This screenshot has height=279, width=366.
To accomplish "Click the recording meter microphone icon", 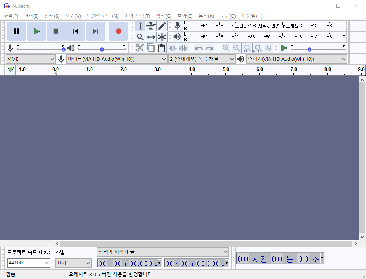I will click(177, 26).
